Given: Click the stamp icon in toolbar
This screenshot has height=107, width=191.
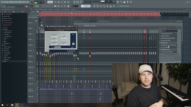Looking at the screenshot, I should (68, 6).
